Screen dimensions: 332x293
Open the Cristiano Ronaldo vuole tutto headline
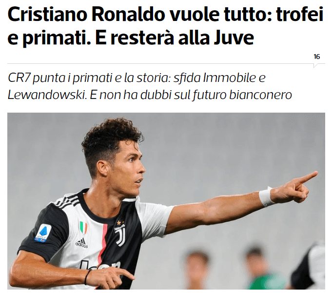click(165, 26)
